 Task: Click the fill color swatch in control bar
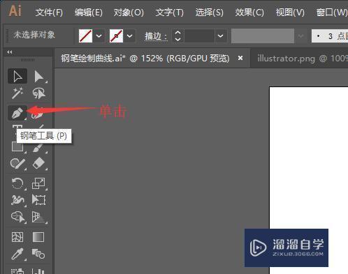tap(85, 36)
